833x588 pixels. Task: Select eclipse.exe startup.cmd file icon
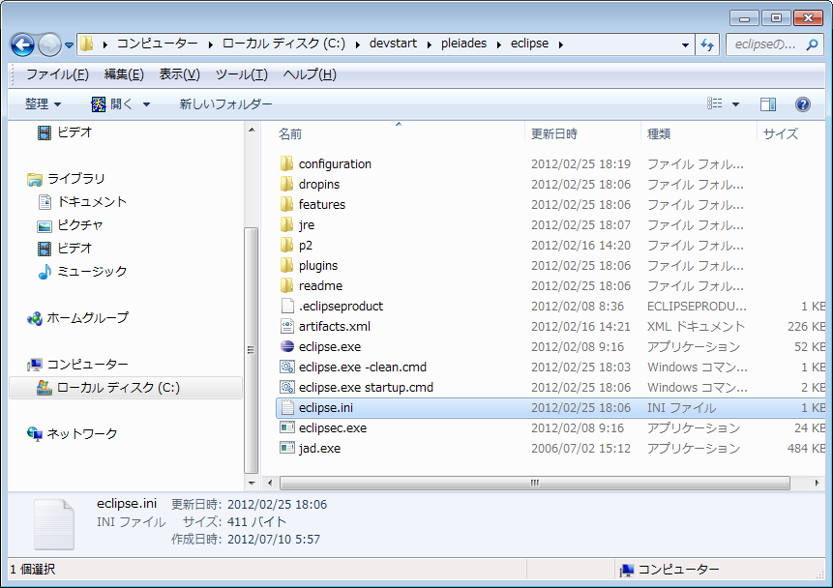(287, 387)
